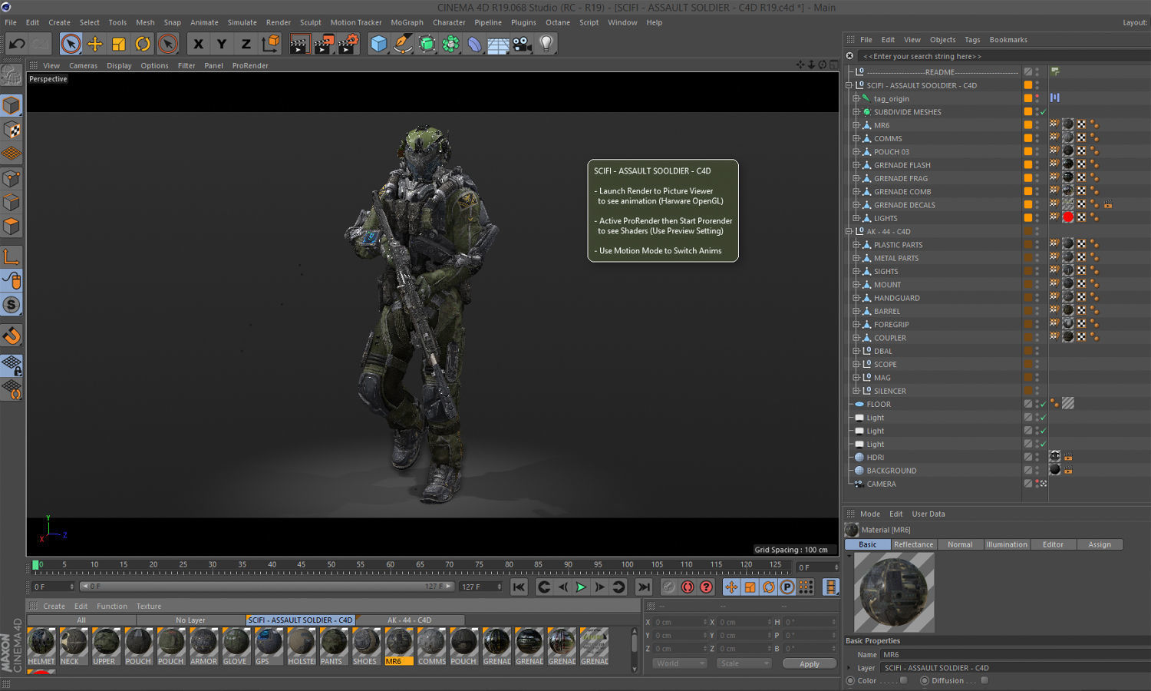Click the Subdivision Surface generator icon
The width and height of the screenshot is (1151, 691).
click(427, 44)
